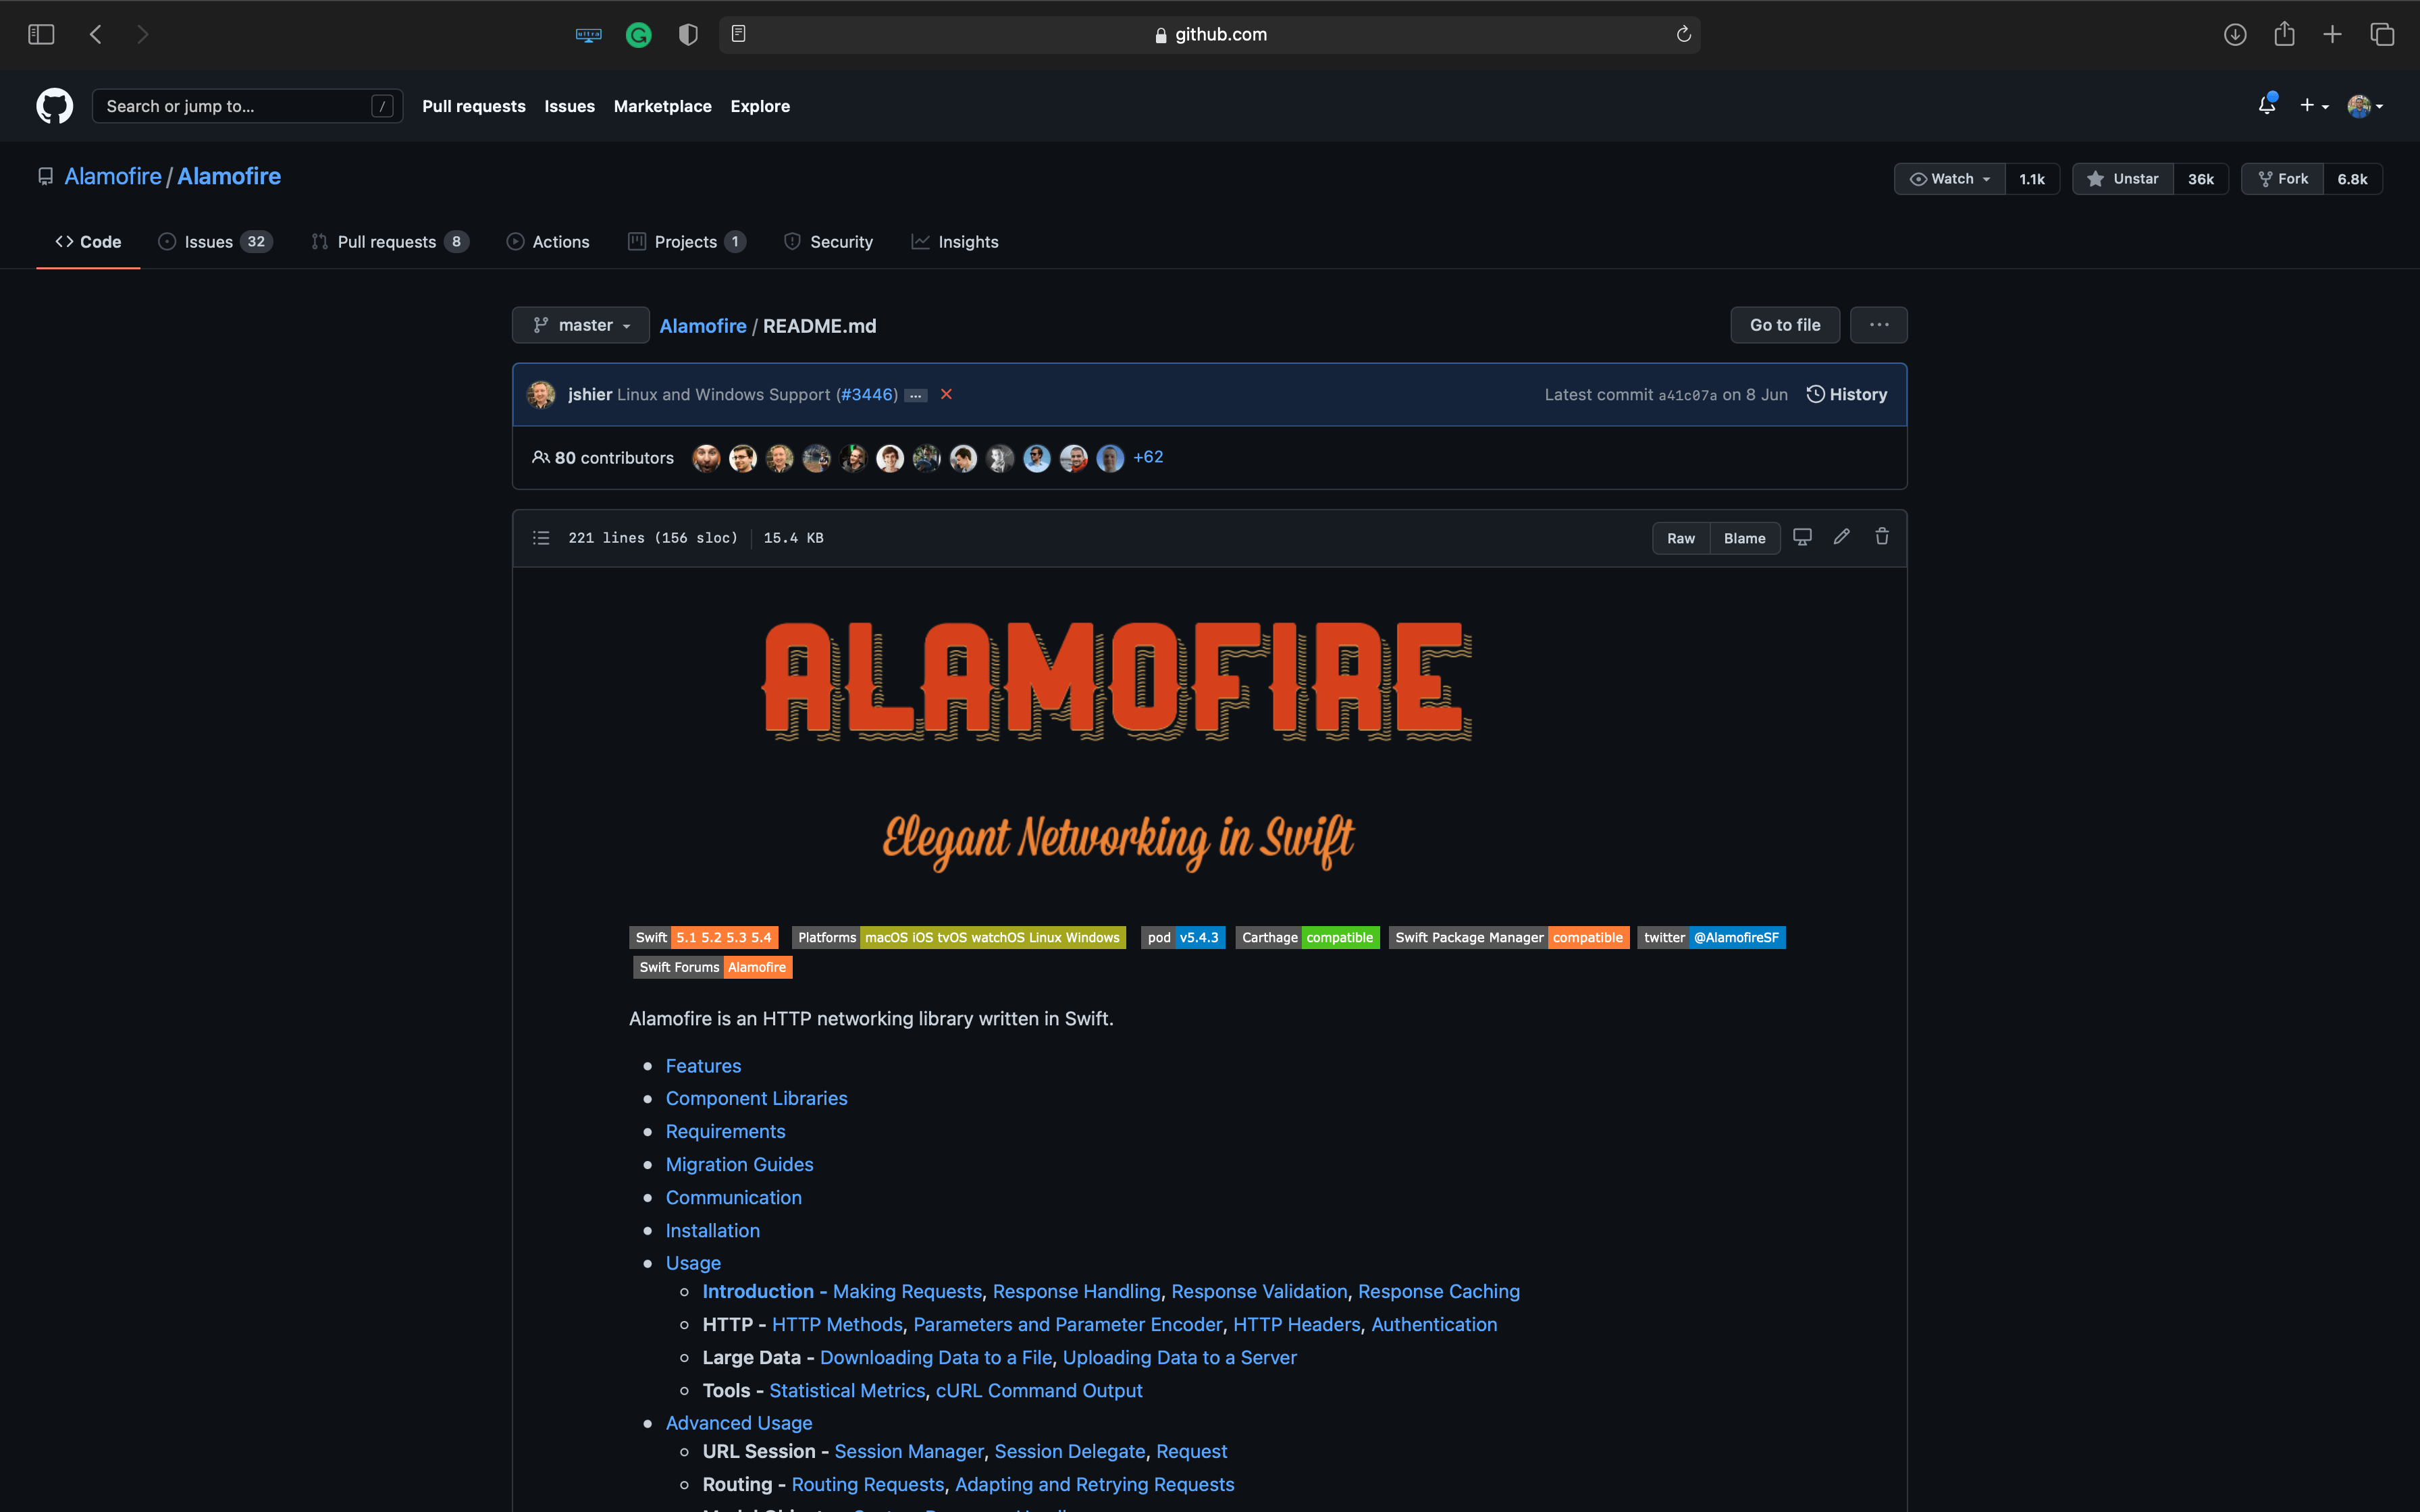This screenshot has height=1512, width=2420.
Task: Open the Issues tab with 32 issues
Action: [x=215, y=242]
